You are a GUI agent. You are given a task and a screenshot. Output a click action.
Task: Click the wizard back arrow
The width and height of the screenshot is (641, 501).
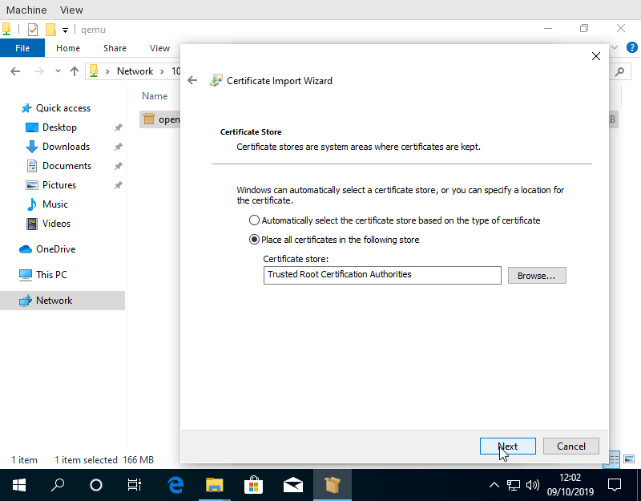191,80
